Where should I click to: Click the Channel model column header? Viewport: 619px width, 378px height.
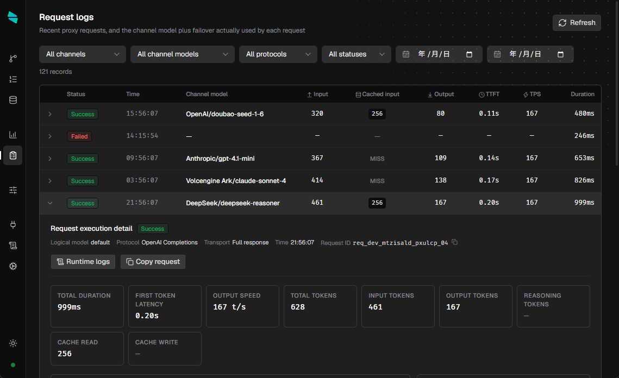[x=207, y=94]
